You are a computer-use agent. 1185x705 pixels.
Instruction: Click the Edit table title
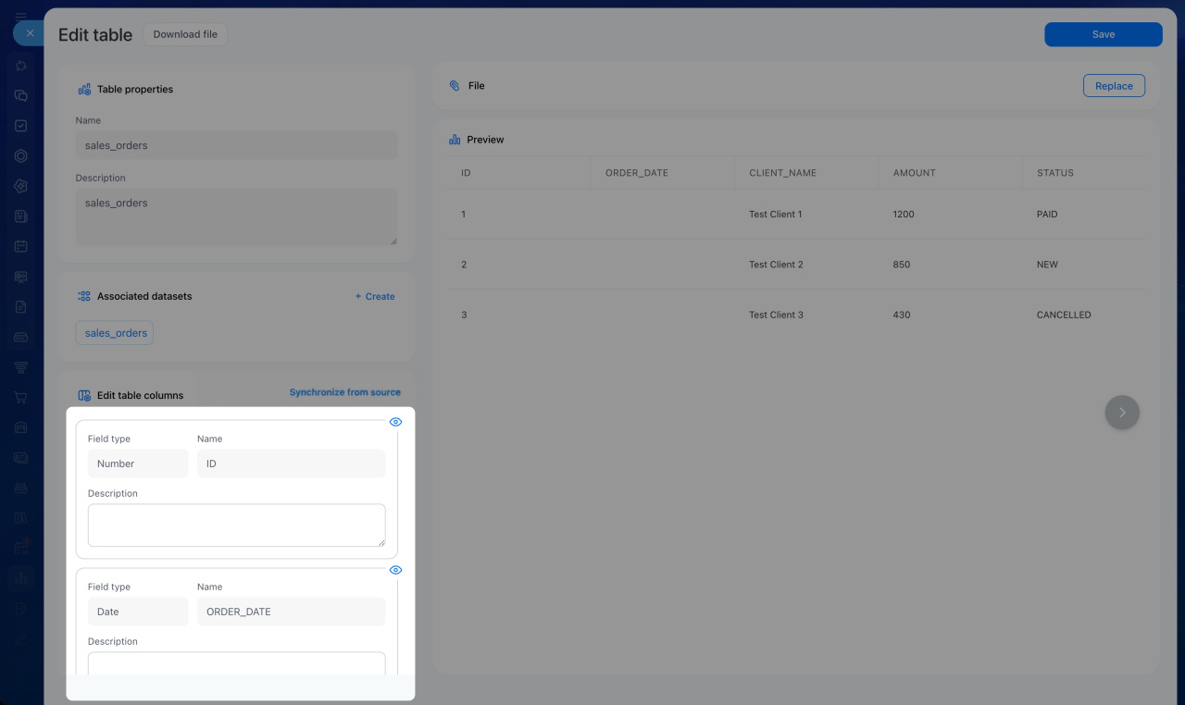[x=95, y=34]
